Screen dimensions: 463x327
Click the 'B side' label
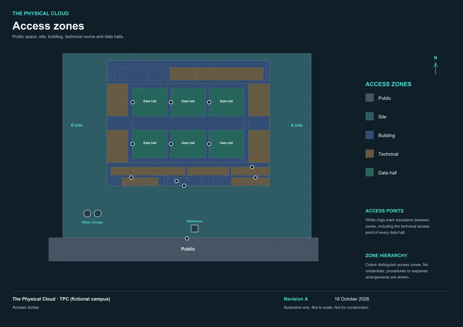tap(77, 125)
